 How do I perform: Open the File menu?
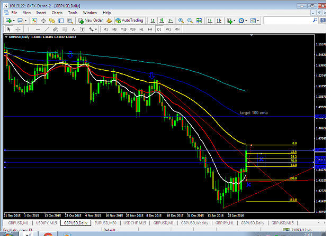pos(14,13)
